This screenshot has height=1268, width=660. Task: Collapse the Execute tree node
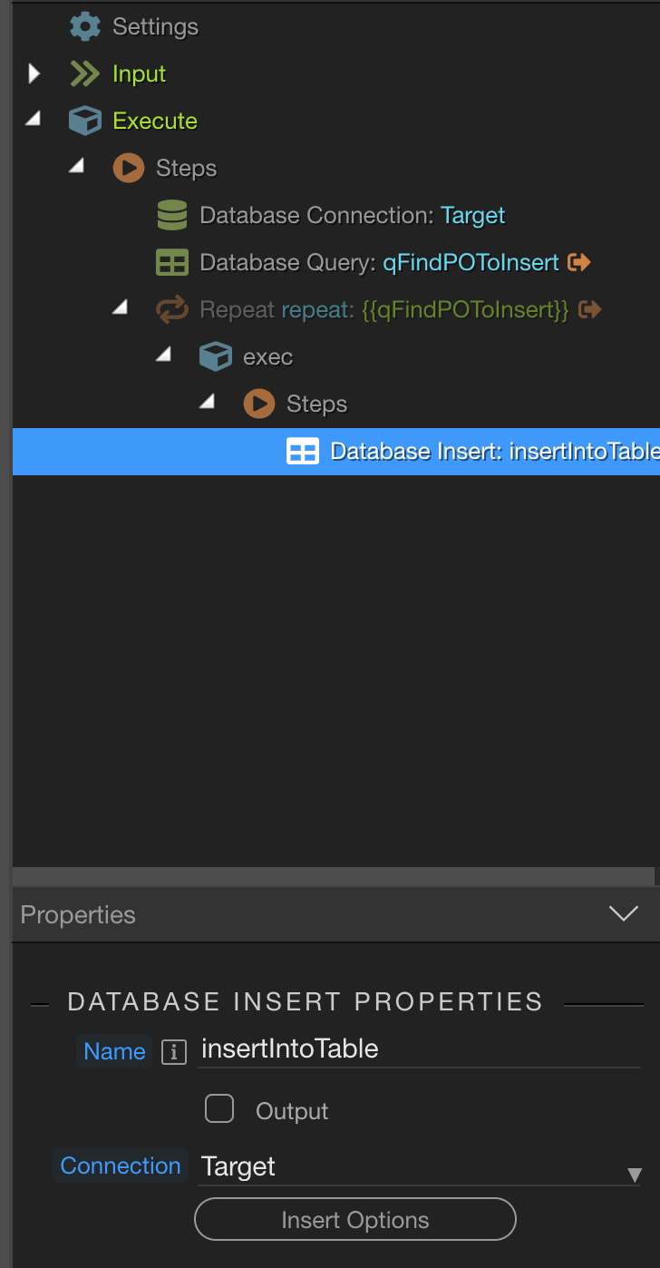coord(33,118)
